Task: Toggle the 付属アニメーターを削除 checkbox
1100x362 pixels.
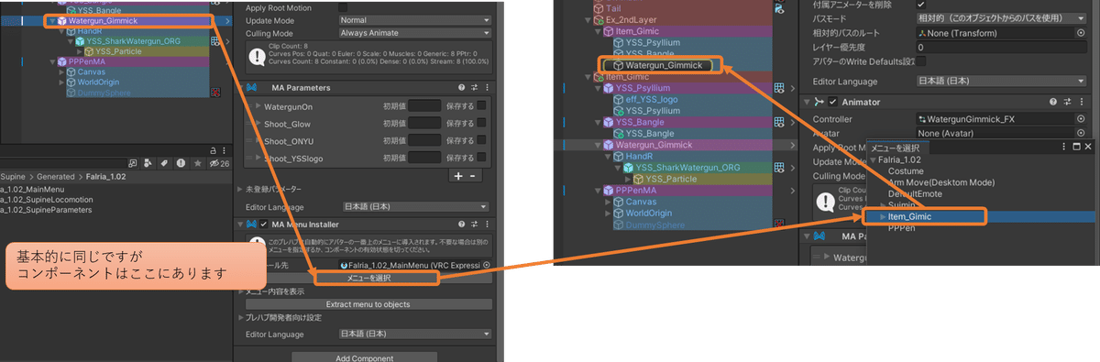Action: pos(921,5)
